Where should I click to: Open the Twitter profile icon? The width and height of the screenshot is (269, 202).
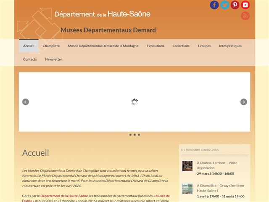pyautogui.click(x=224, y=5)
